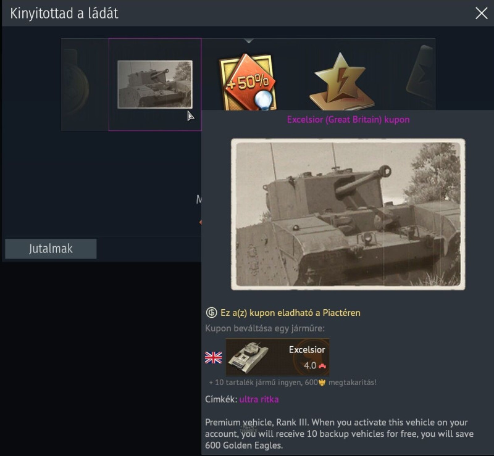Click the ultra ritka tag label
This screenshot has height=456, width=494.
click(259, 399)
